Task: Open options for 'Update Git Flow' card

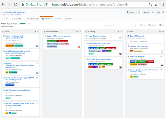Action: pyautogui.click(x=78, y=36)
